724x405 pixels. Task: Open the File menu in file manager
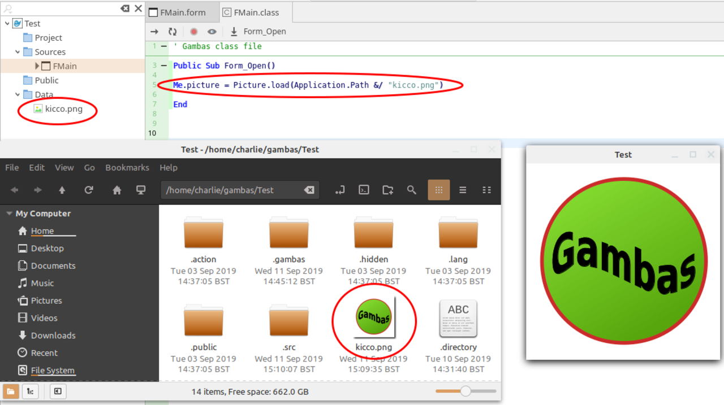pyautogui.click(x=12, y=167)
